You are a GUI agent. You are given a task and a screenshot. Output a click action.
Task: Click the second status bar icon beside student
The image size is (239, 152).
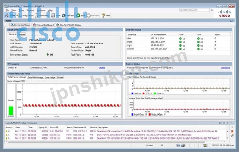coord(183,145)
